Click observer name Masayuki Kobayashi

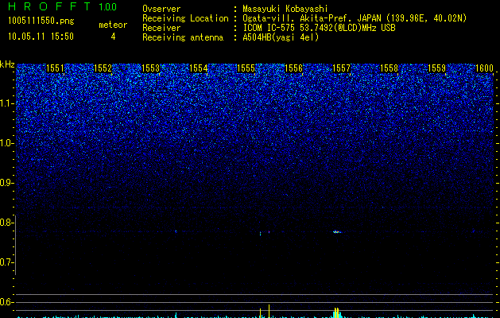[x=285, y=9]
